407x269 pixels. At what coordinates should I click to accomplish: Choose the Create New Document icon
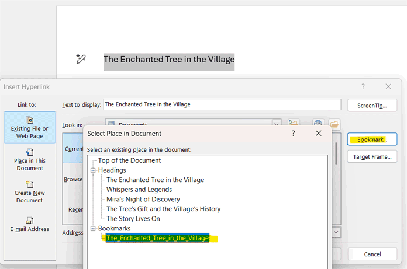pyautogui.click(x=30, y=184)
